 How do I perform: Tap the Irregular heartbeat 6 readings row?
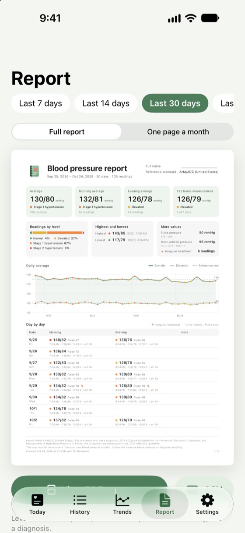pyautogui.click(x=188, y=251)
